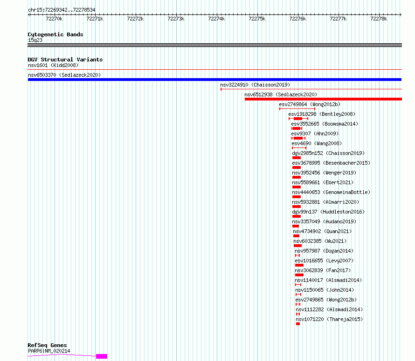Image resolution: width=415 pixels, height=361 pixels.
Task: Click the 72278k ruler label
Action: pyautogui.click(x=379, y=19)
